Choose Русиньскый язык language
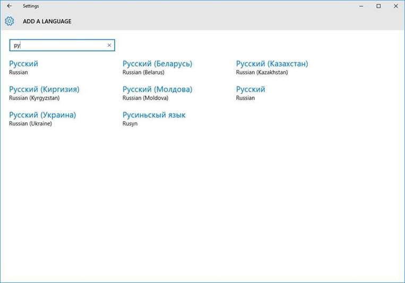 pyautogui.click(x=154, y=115)
